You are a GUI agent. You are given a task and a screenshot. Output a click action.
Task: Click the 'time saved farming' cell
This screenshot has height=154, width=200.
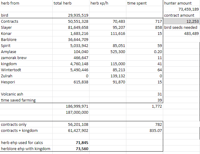[18, 100]
